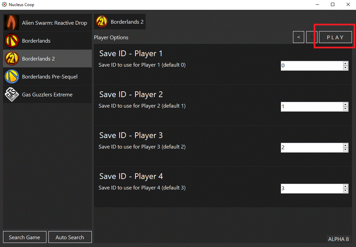Click the Nucleus Coop title bar icon
The height and width of the screenshot is (247, 356).
(x=4, y=5)
